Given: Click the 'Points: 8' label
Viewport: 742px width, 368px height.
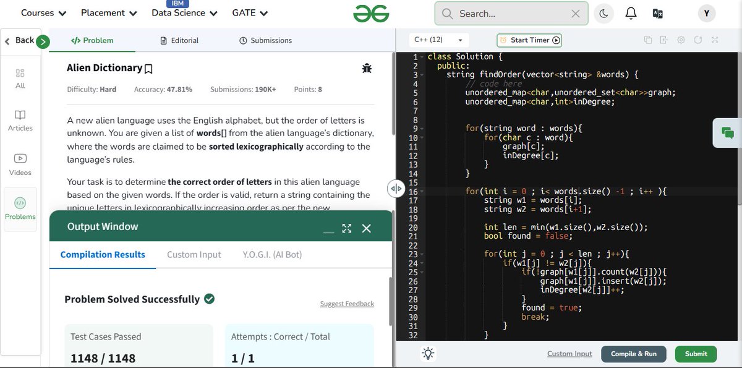Looking at the screenshot, I should [x=308, y=90].
